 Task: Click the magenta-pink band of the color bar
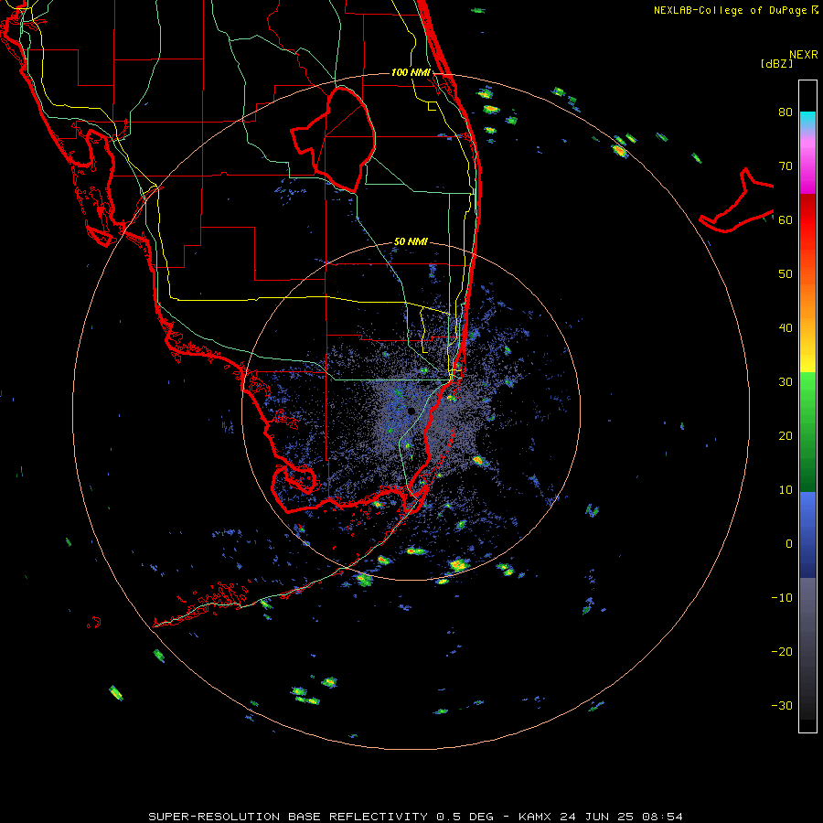tap(807, 163)
